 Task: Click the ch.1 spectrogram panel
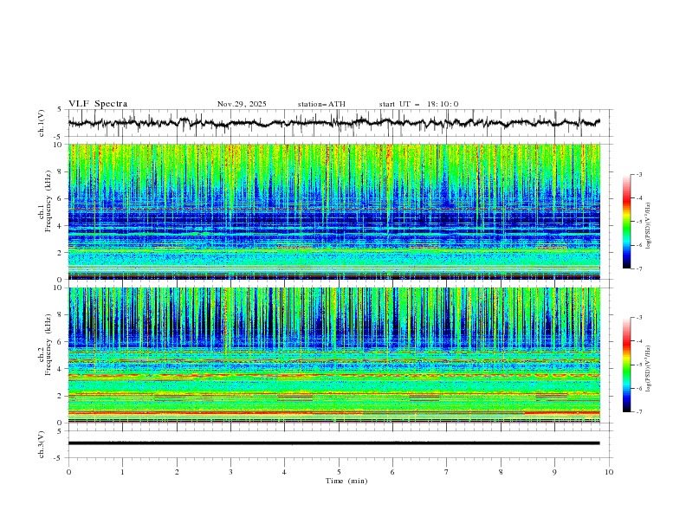(x=334, y=211)
